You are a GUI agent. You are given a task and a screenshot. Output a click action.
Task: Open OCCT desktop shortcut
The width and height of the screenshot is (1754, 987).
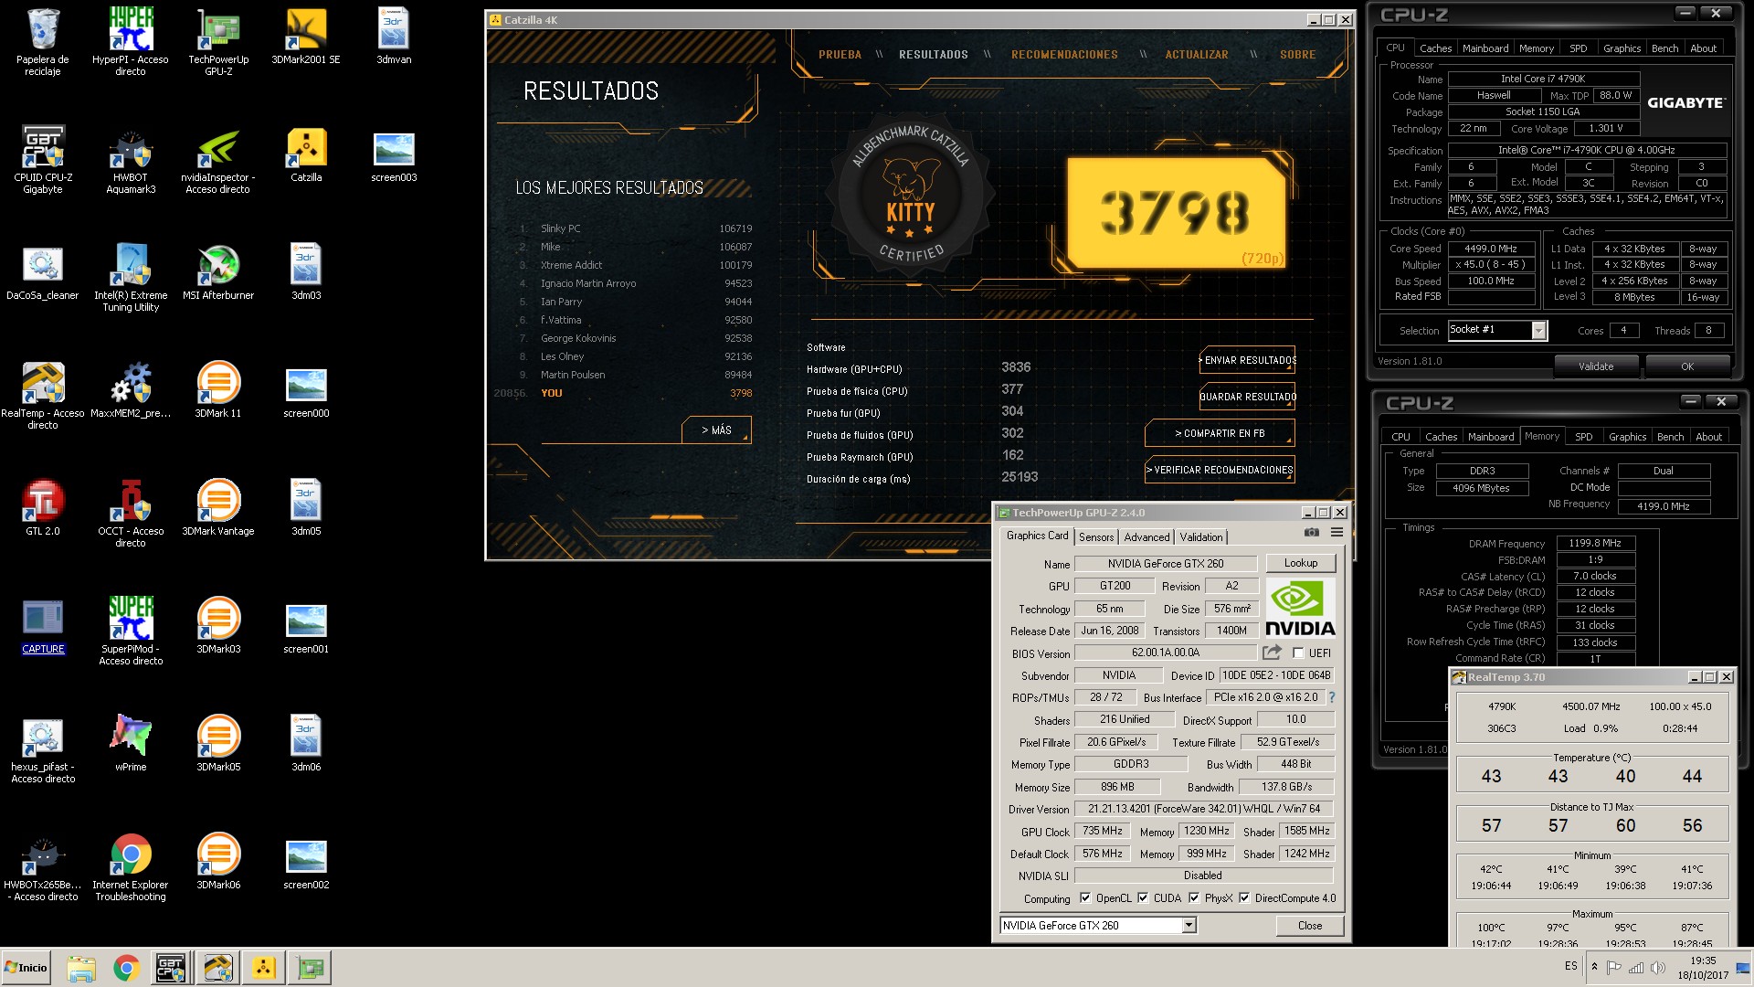[x=131, y=513]
